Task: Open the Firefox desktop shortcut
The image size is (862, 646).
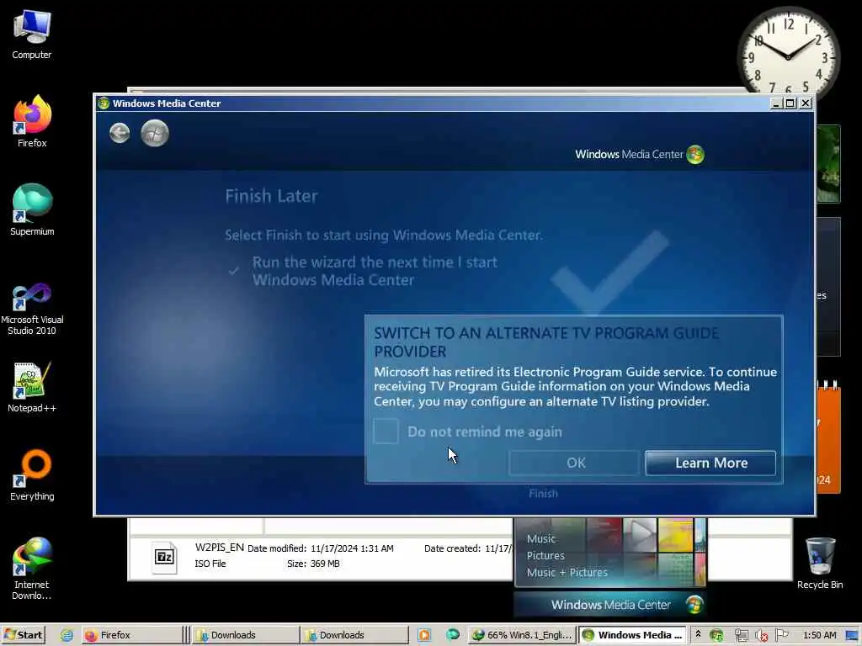Action: pos(32,122)
